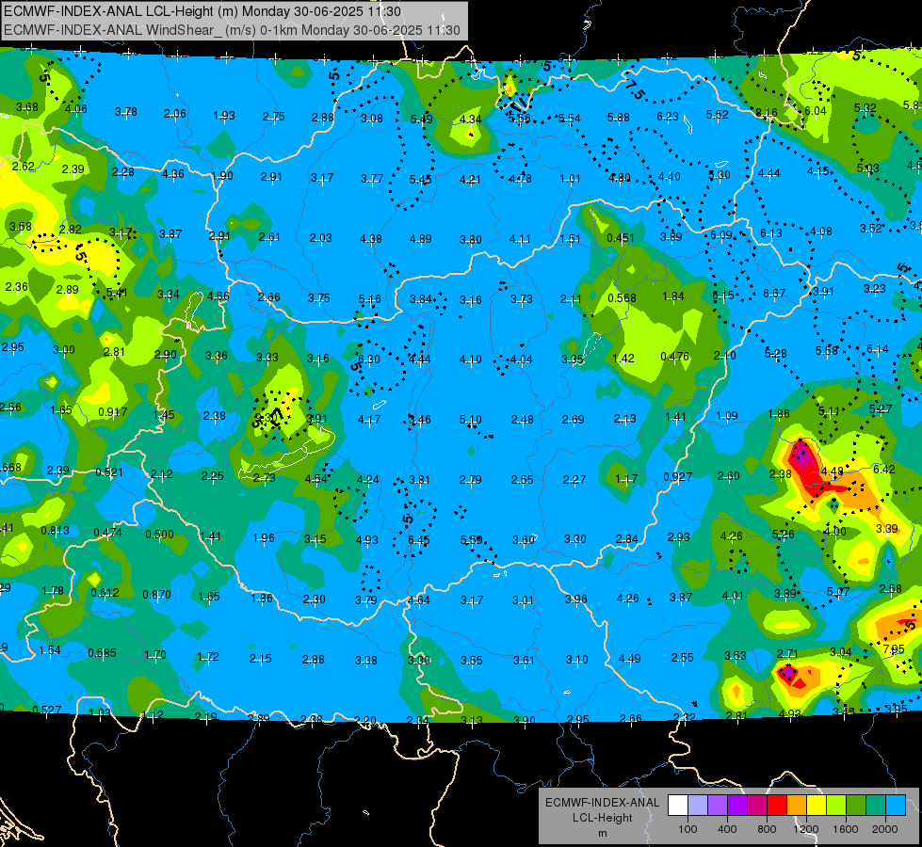Image resolution: width=922 pixels, height=847 pixels.
Task: Click the wind shear value 6.67
Action: (x=774, y=294)
